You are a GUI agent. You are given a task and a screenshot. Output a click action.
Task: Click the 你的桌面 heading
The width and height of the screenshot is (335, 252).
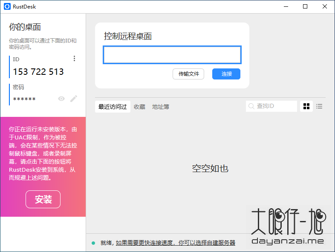[25, 27]
